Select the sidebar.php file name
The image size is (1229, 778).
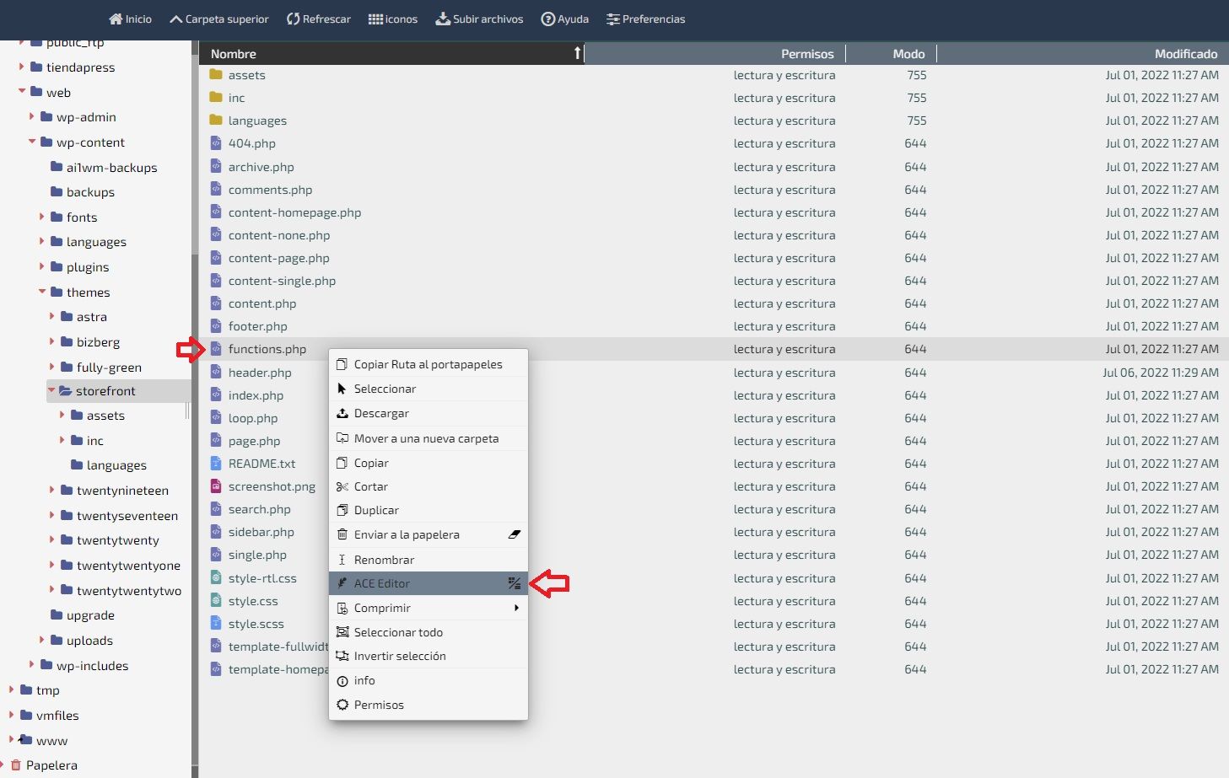coord(261,532)
